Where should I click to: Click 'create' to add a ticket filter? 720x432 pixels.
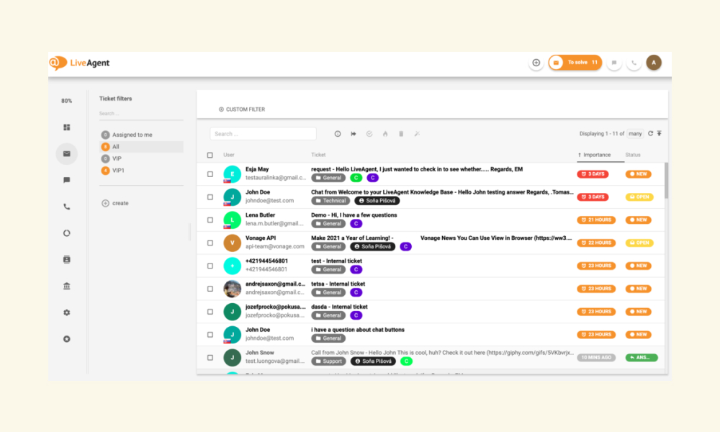coord(120,203)
